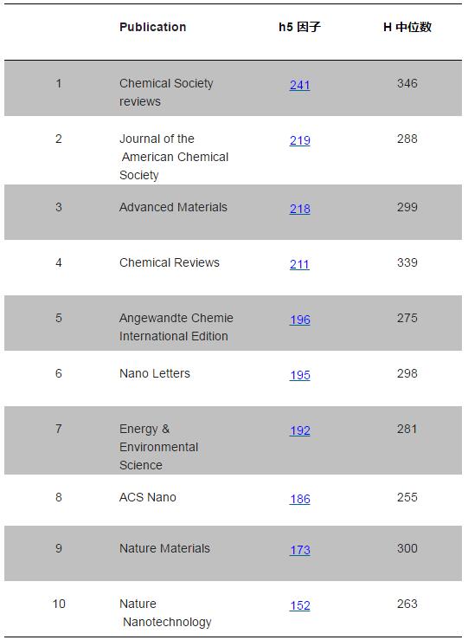The width and height of the screenshot is (468, 640).
Task: Follow the 211 link for Chemical Reviews
Action: 299,264
